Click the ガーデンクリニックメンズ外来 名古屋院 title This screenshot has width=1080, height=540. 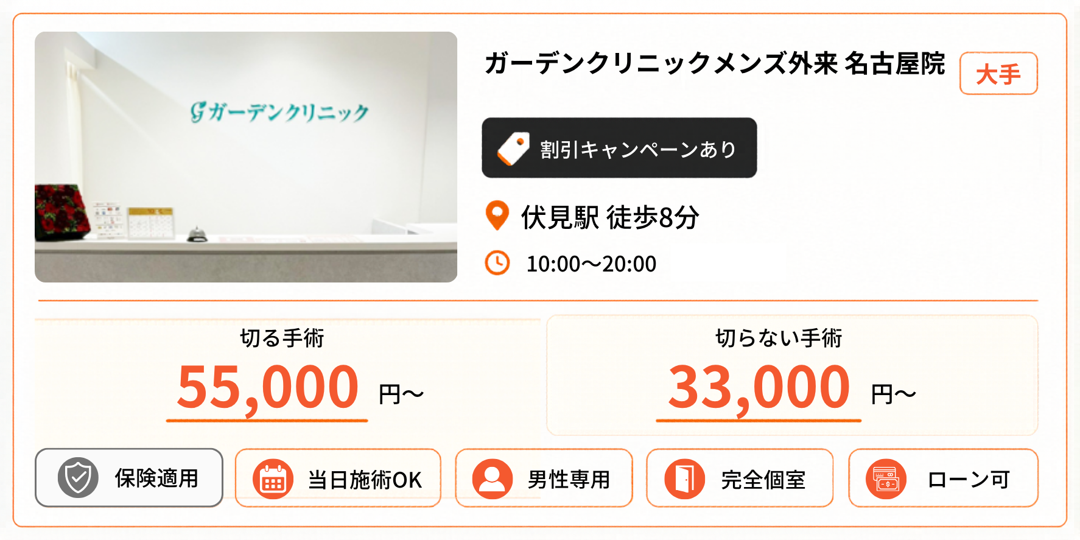pyautogui.click(x=715, y=64)
